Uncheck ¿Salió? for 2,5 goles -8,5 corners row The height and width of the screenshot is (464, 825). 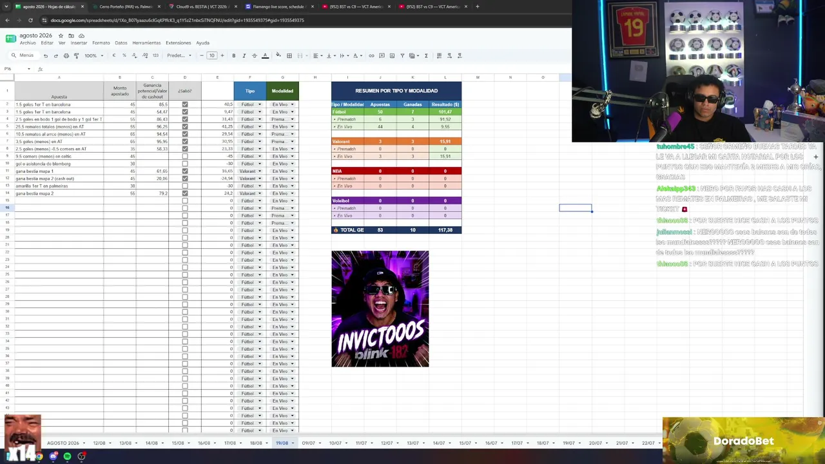(185, 149)
